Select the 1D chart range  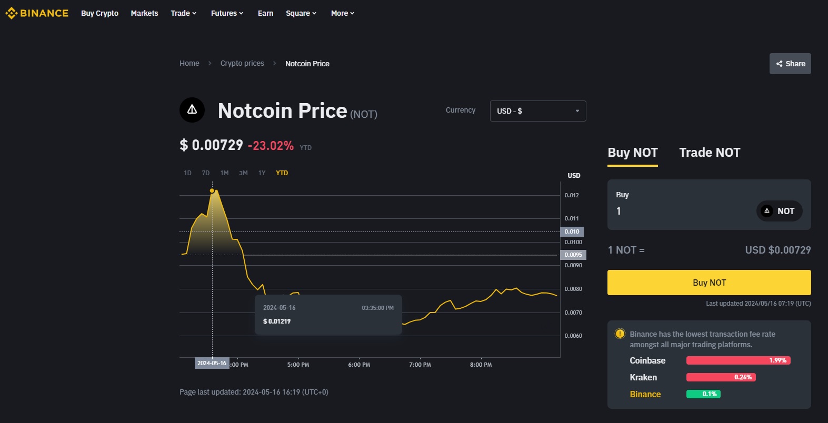(x=187, y=173)
